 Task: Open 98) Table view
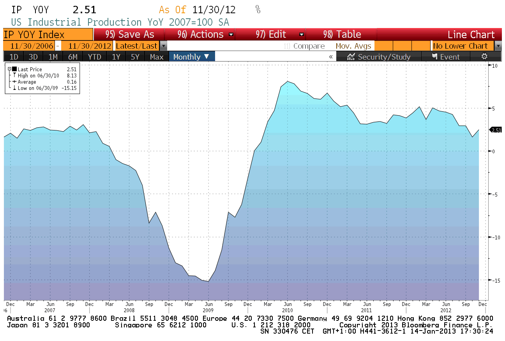(342, 34)
